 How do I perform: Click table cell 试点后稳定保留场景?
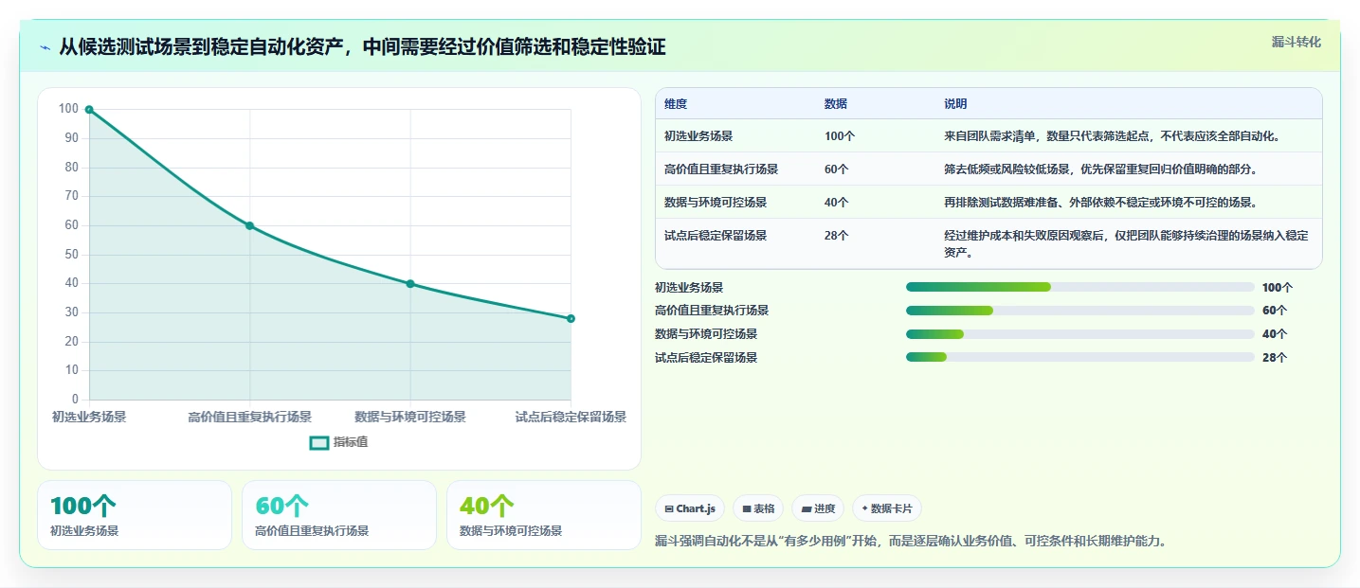tap(716, 236)
